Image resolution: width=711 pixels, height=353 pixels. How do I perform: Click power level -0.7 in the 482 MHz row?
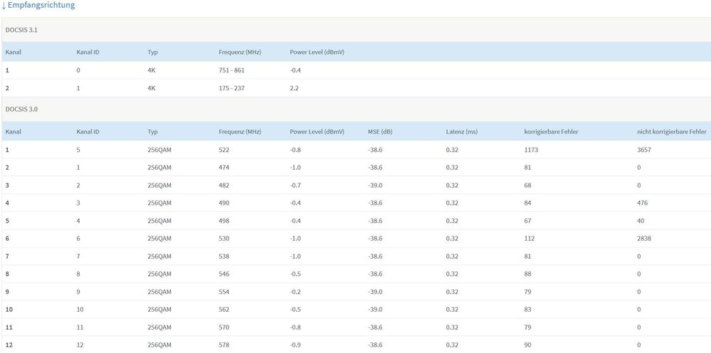tap(295, 185)
